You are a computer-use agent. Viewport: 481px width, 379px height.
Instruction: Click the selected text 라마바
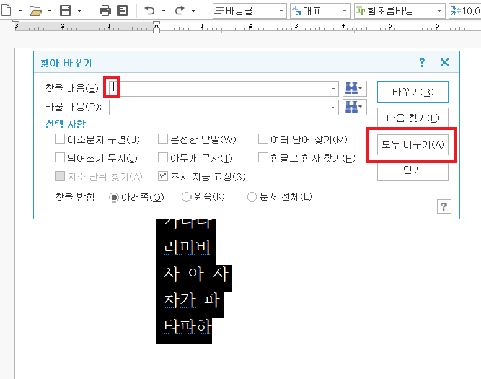[188, 247]
